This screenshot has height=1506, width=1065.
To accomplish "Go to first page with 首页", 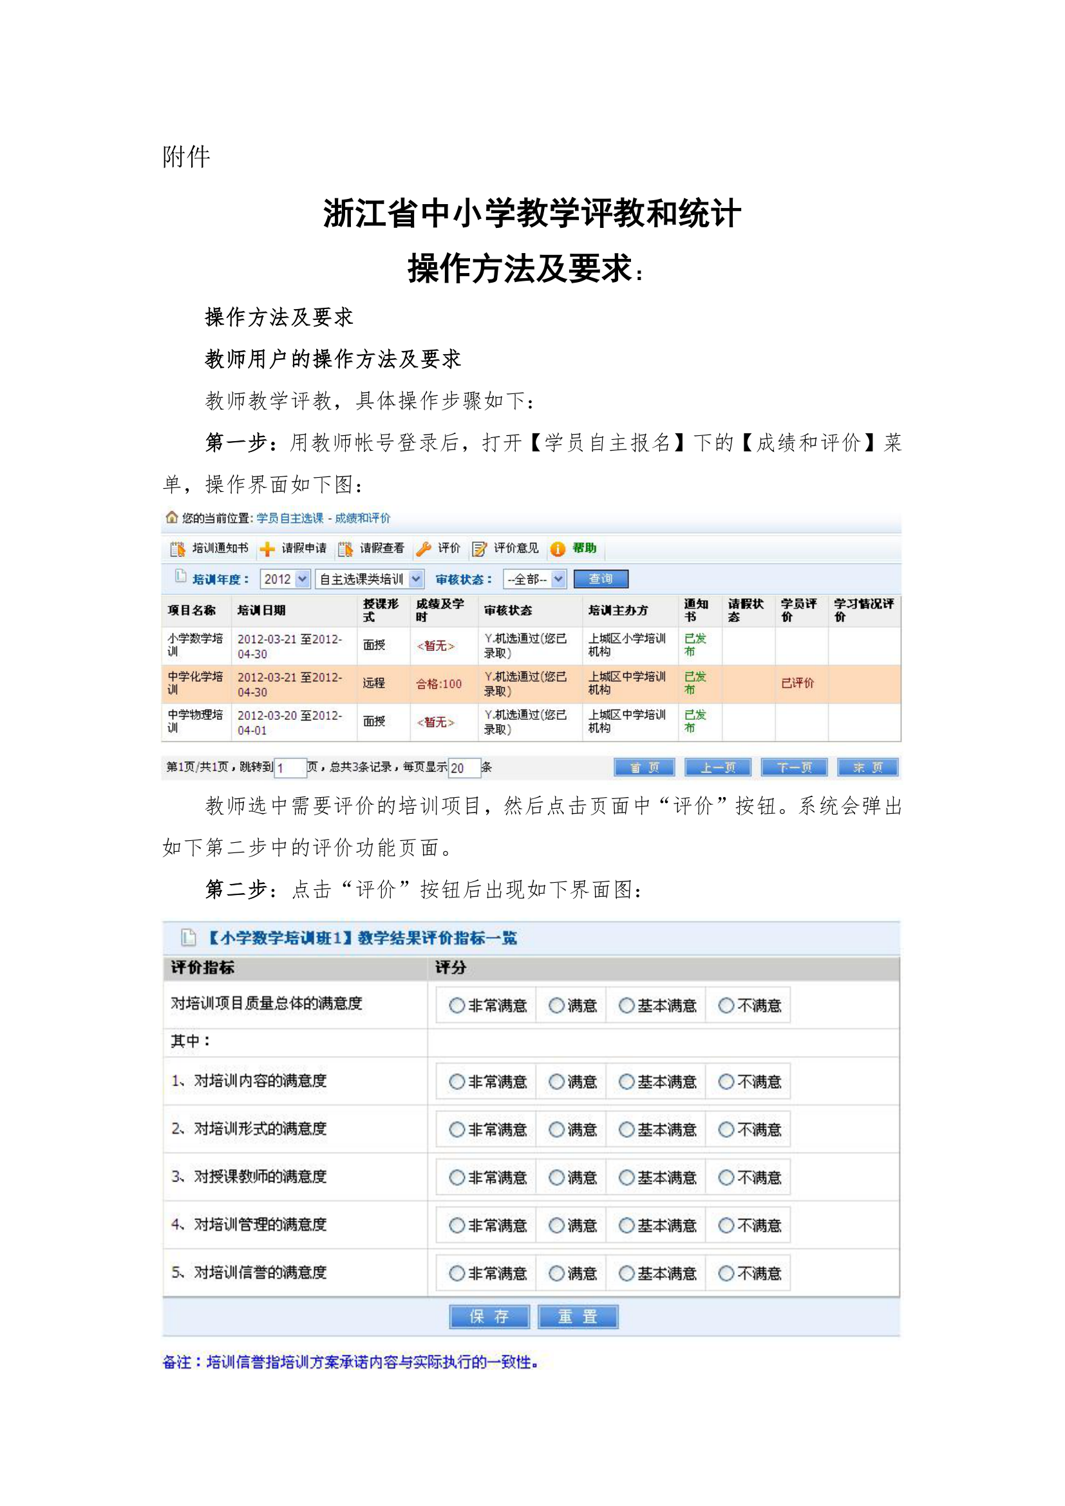I will point(644,767).
